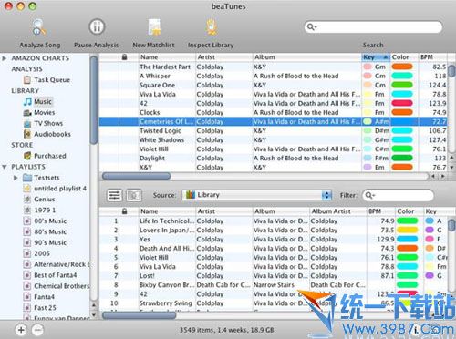Click the lock column header in upper table
Viewport: 456px width, 339px height.
124,57
